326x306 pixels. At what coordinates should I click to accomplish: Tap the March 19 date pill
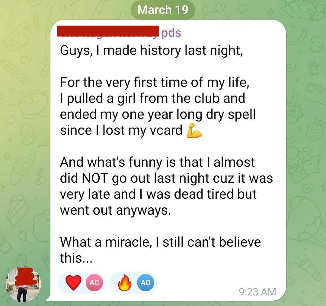[x=163, y=10]
